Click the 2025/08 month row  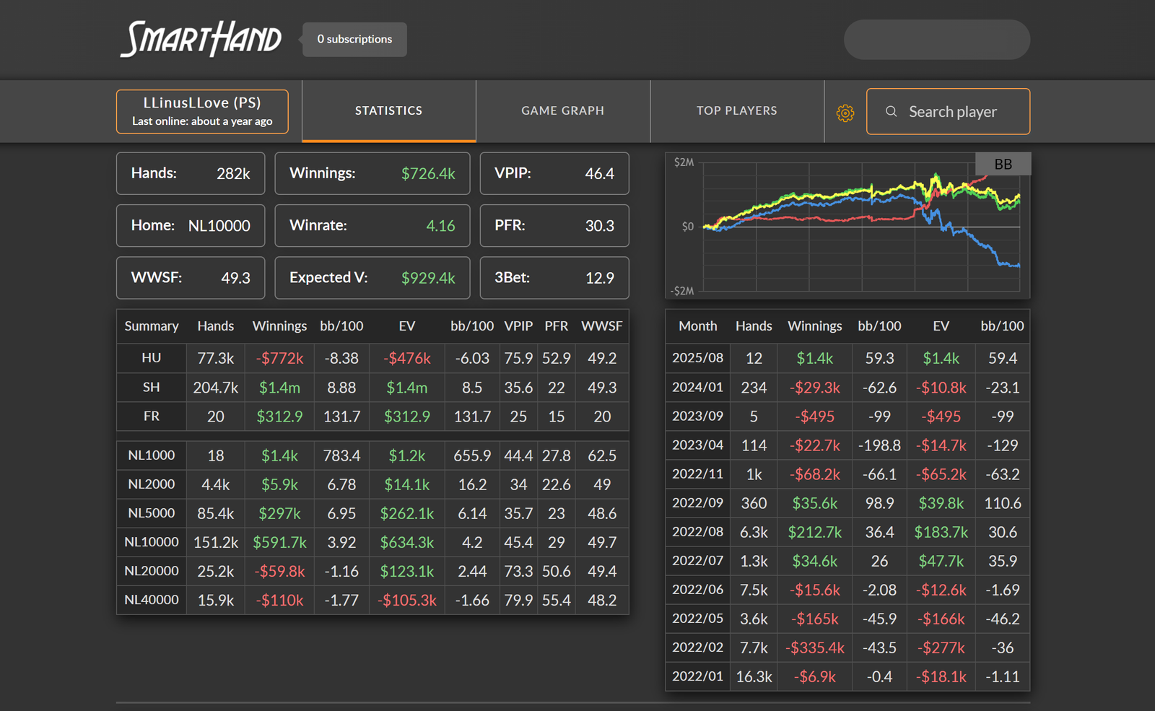pos(847,358)
